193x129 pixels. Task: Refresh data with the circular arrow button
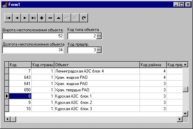pyautogui.click(x=84, y=18)
